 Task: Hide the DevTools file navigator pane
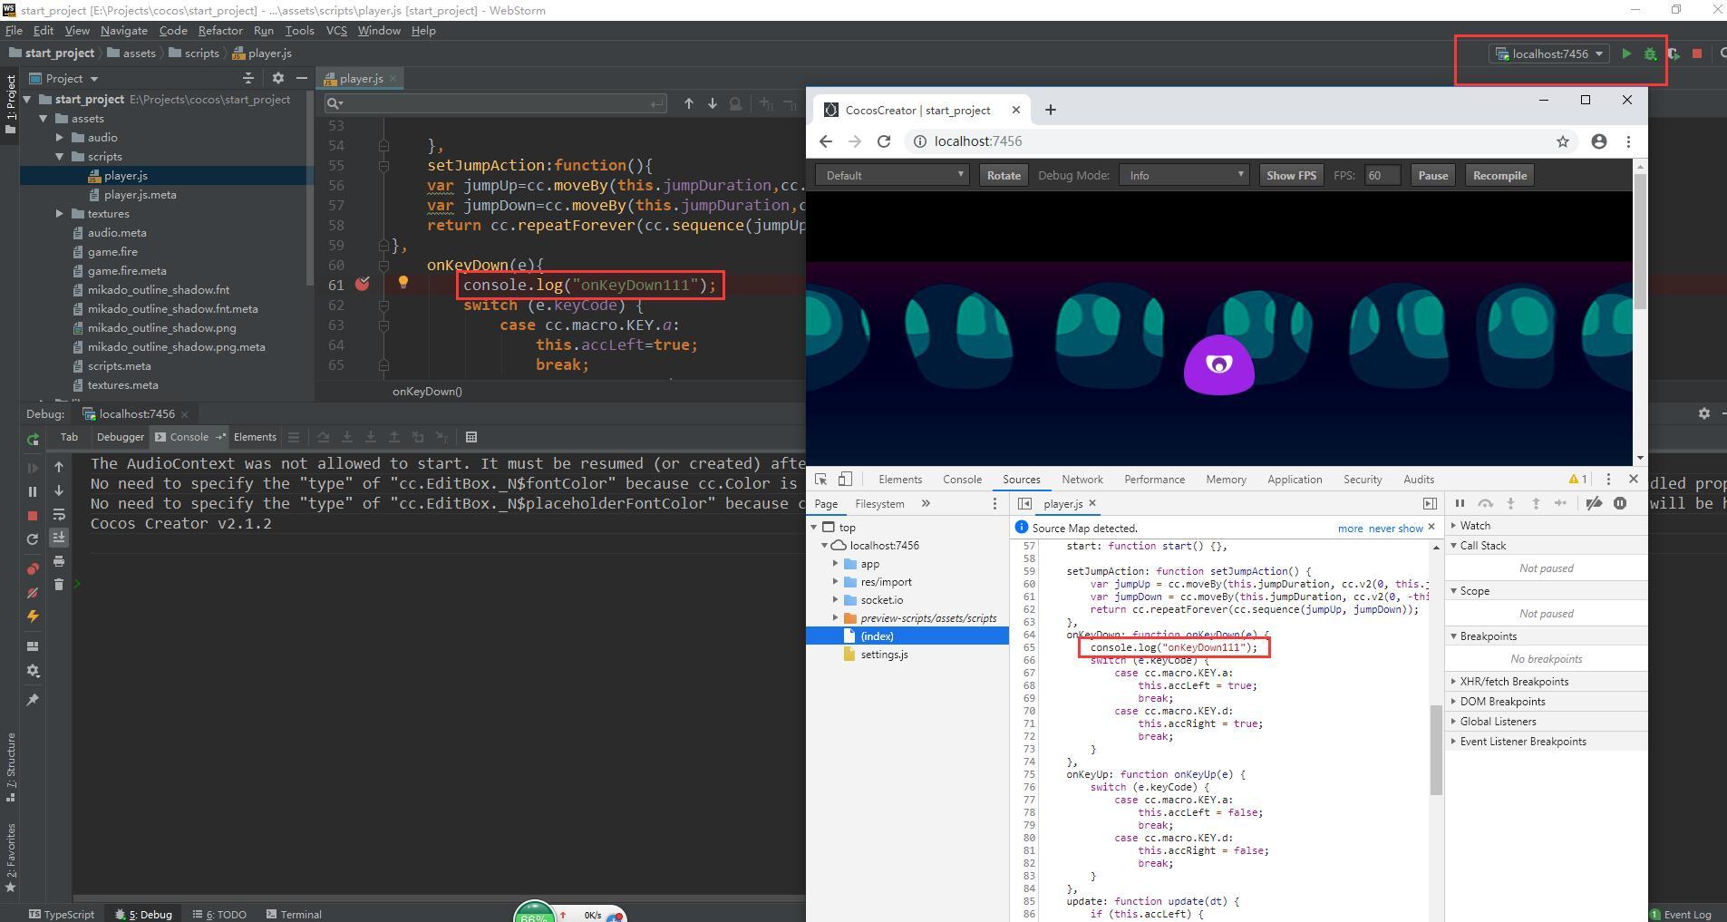1024,503
